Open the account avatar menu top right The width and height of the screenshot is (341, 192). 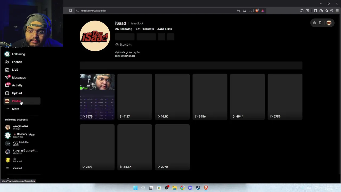click(x=329, y=23)
